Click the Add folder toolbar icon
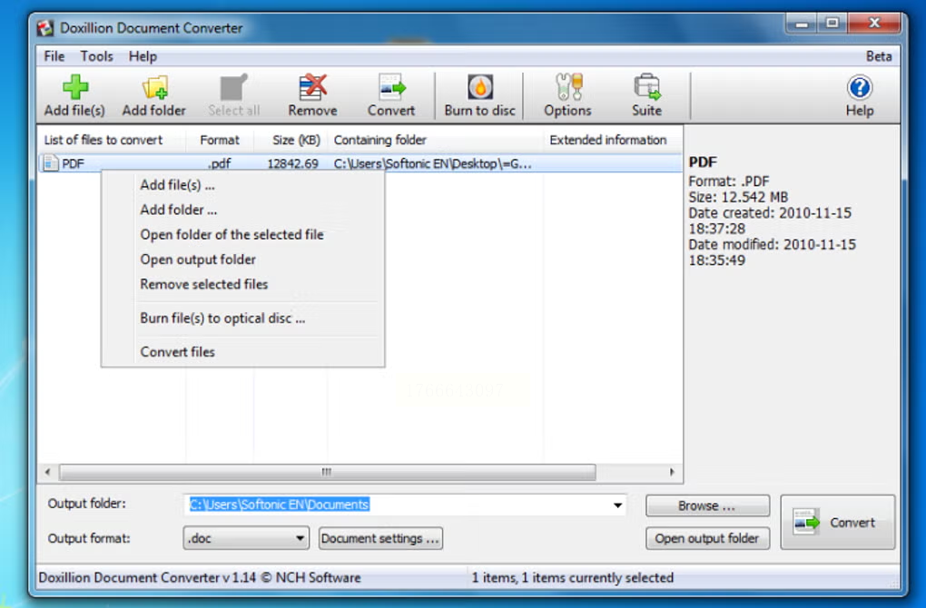Screen dimensions: 926x608 click(x=154, y=87)
